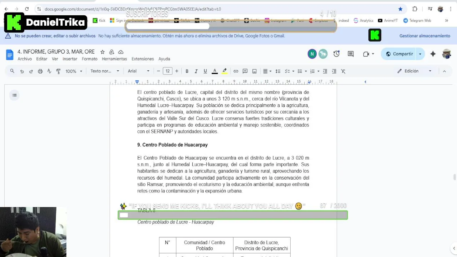Redo the last undone edit
This screenshot has height=257, width=457.
tap(31, 71)
